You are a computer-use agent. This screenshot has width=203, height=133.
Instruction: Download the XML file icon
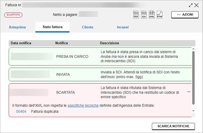152,15
